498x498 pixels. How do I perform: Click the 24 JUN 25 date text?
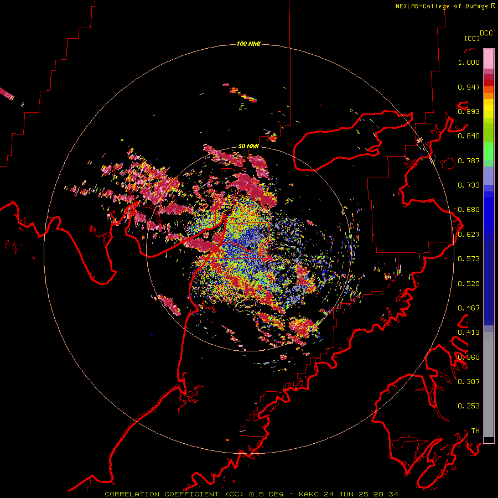pyautogui.click(x=347, y=494)
